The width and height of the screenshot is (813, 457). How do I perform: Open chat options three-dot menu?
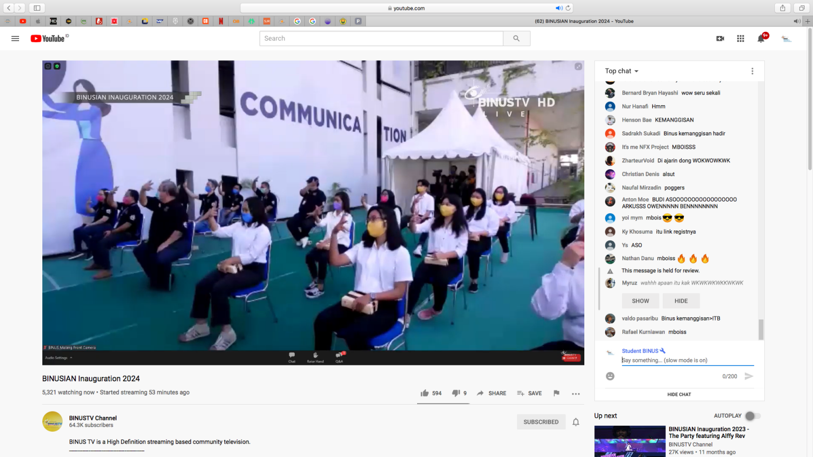(752, 71)
